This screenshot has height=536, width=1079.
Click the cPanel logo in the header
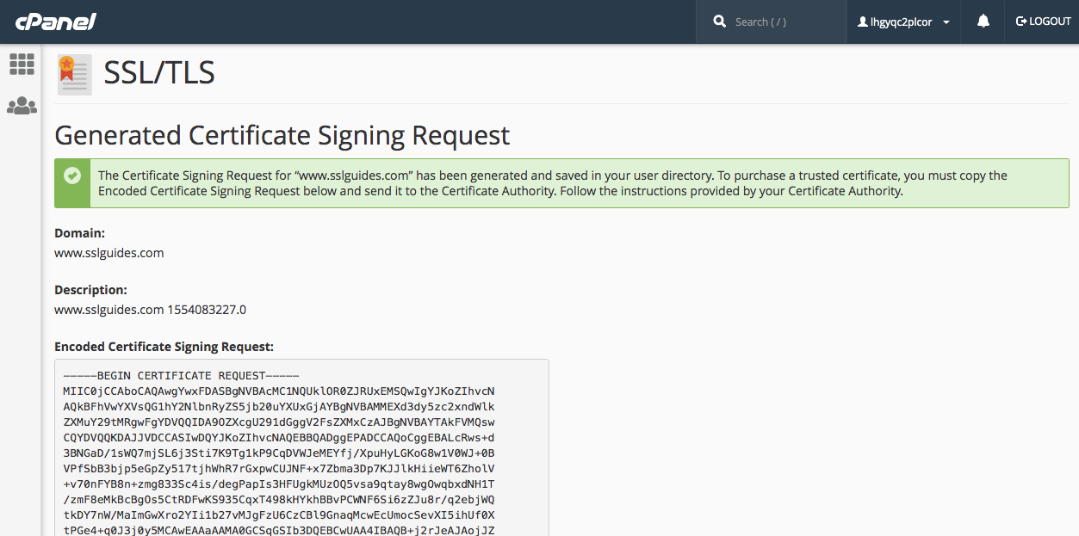pyautogui.click(x=55, y=21)
